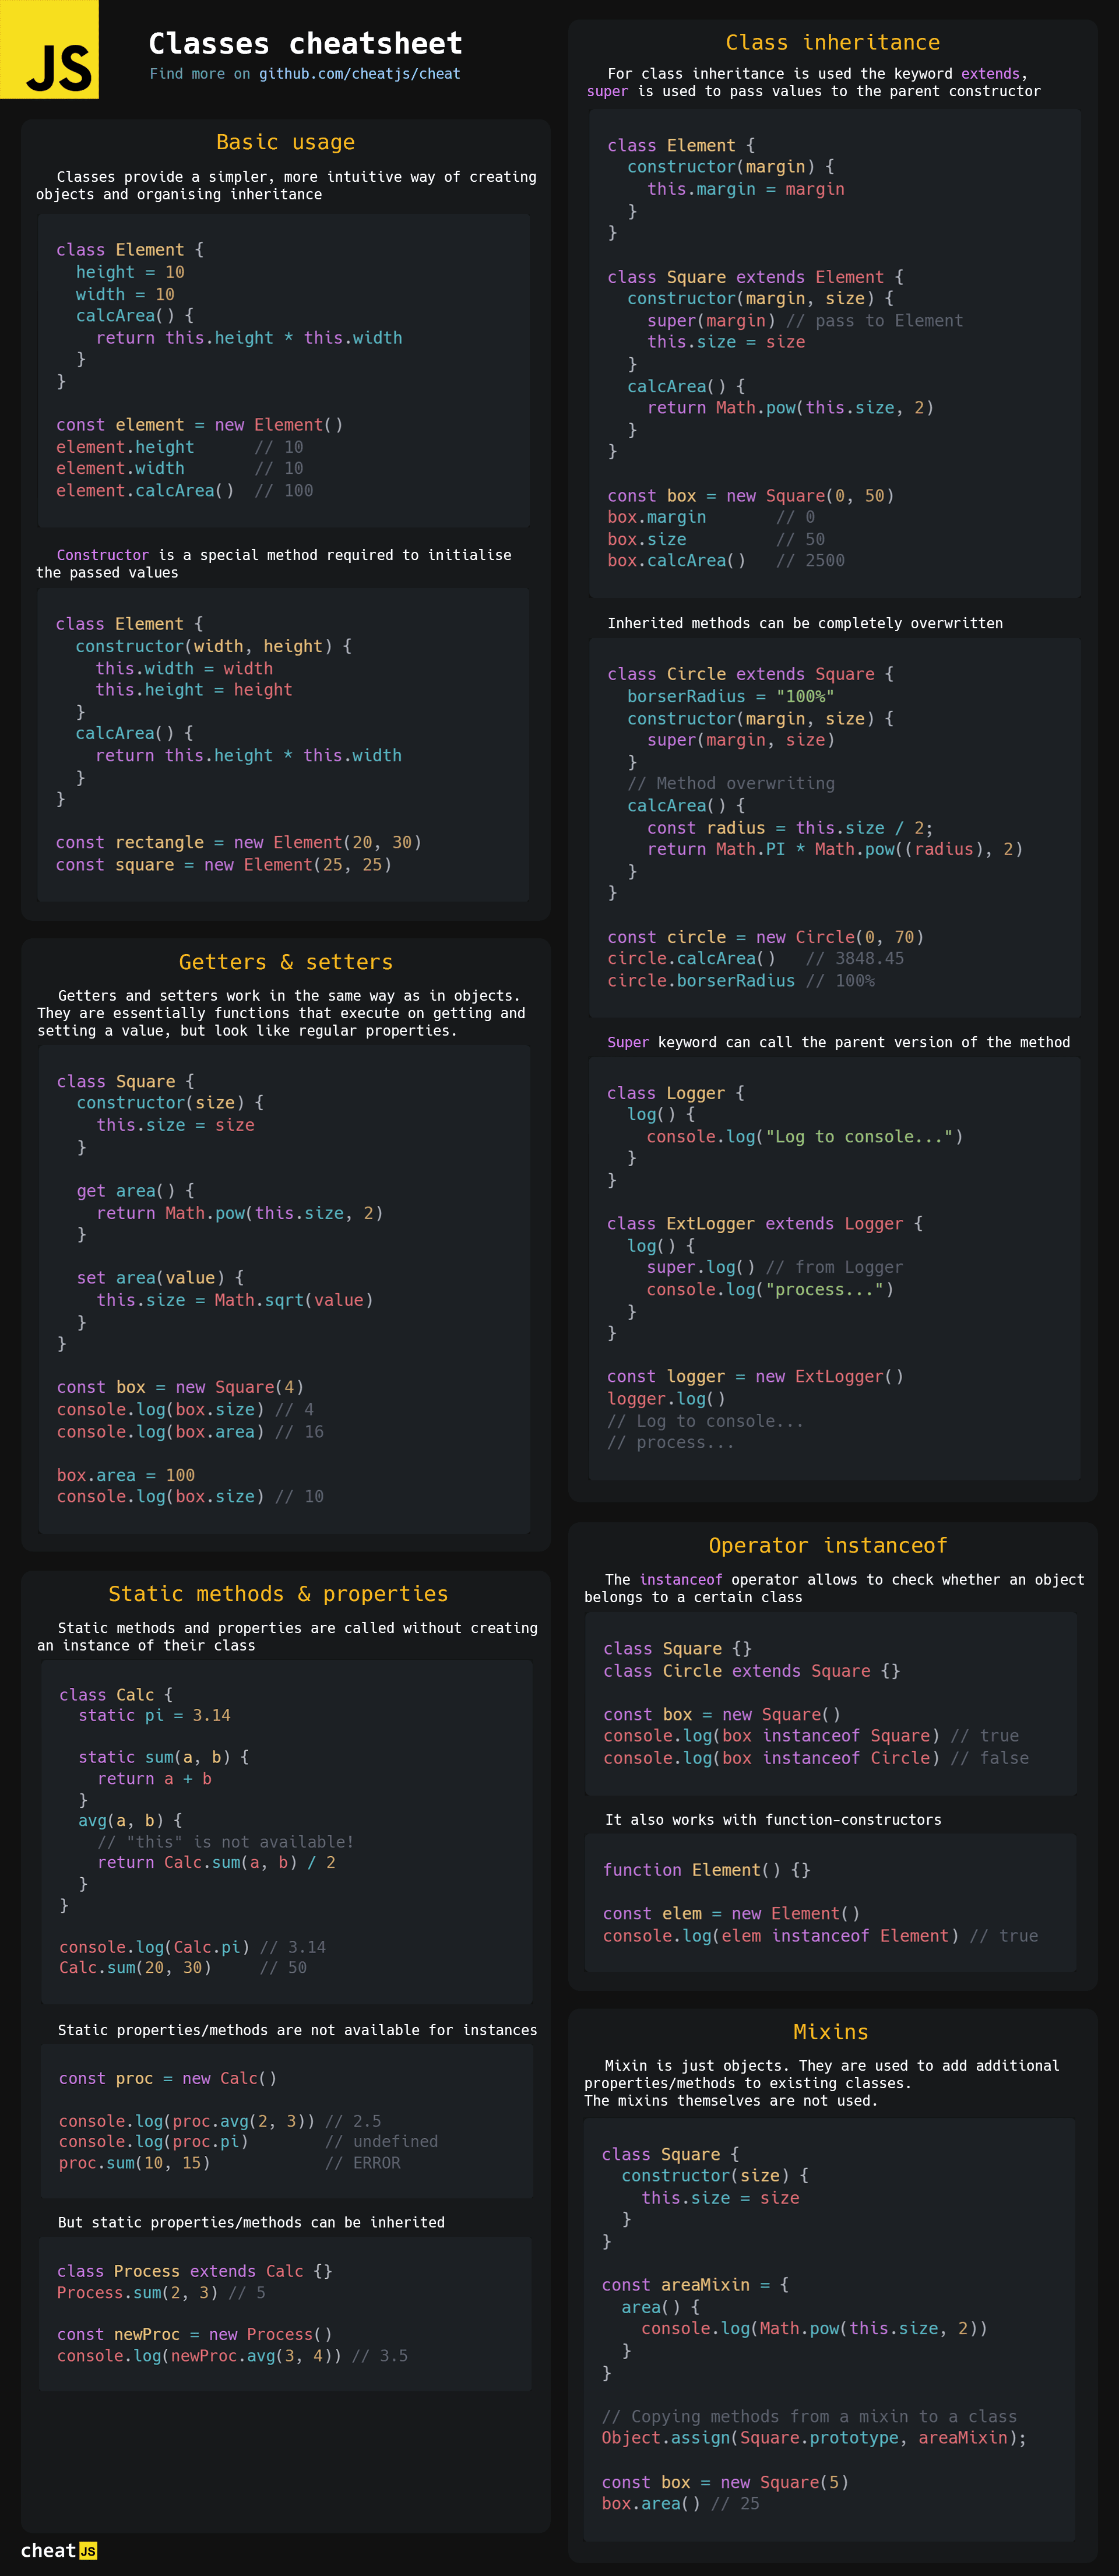Screen dimensions: 1119x2576
Task: Click the purple extends keyword in intro text
Action: [990, 74]
